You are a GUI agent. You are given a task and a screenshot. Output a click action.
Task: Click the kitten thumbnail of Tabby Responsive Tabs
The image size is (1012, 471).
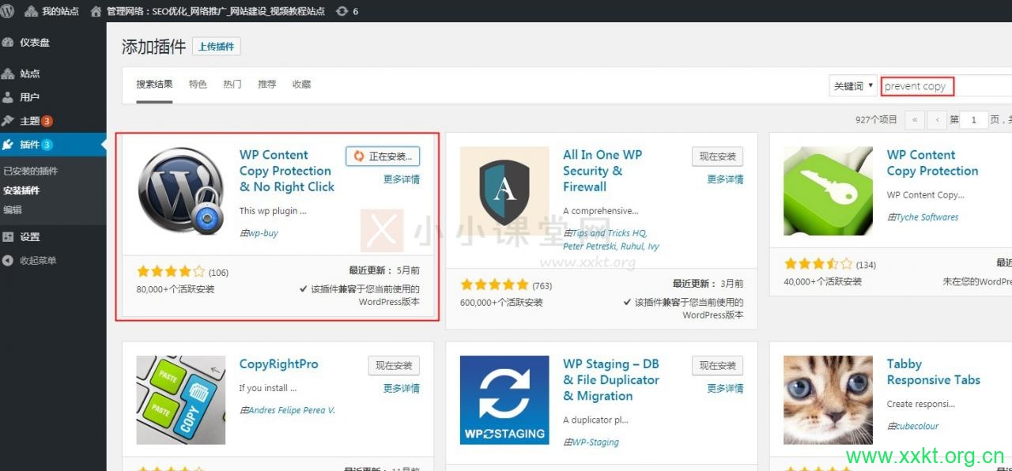828,400
